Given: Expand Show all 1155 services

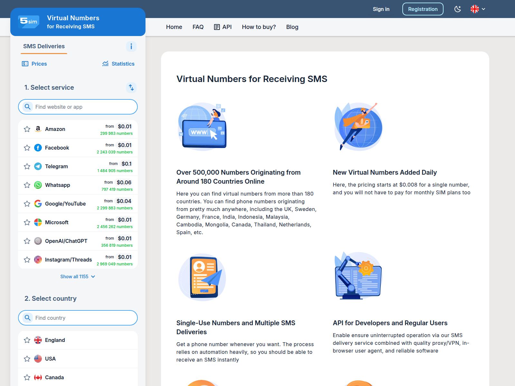Looking at the screenshot, I should 78,277.
